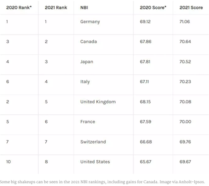
Task: Select the Canada country cell
Action: pyautogui.click(x=88, y=42)
